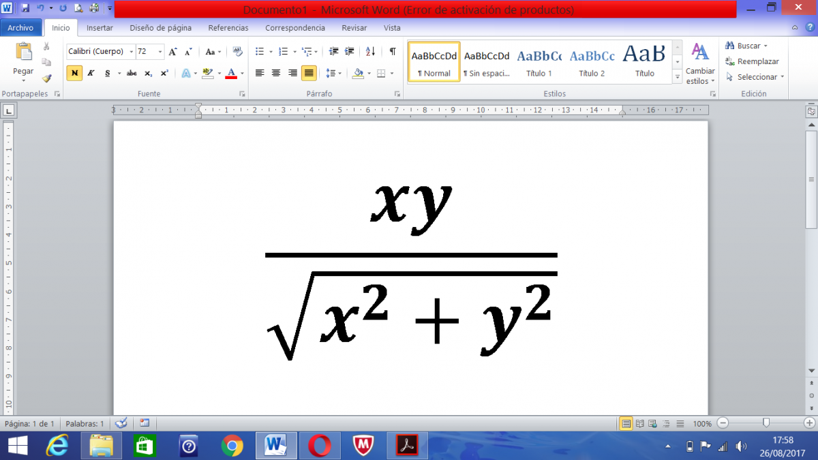Click the Increase Indent icon
Screen dimensions: 818x460
tap(350, 52)
